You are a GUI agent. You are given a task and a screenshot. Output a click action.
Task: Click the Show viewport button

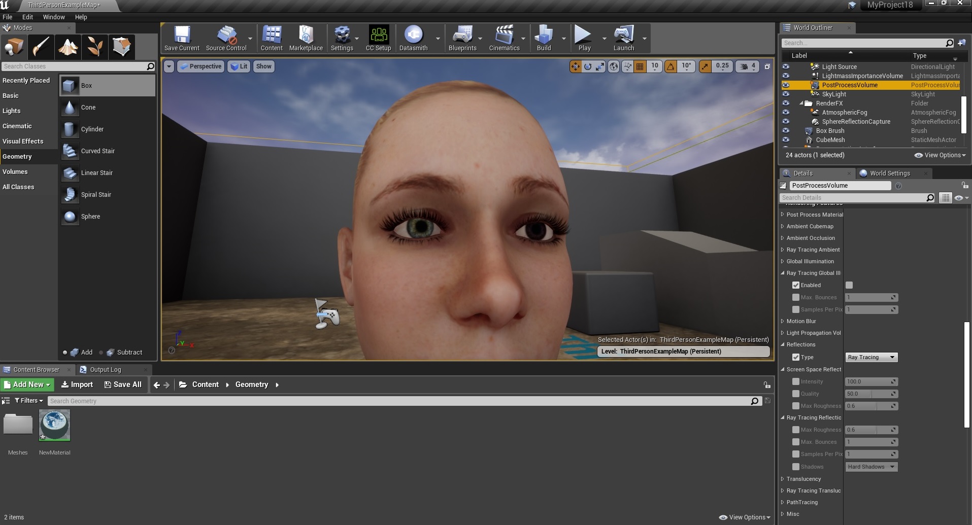(x=263, y=66)
